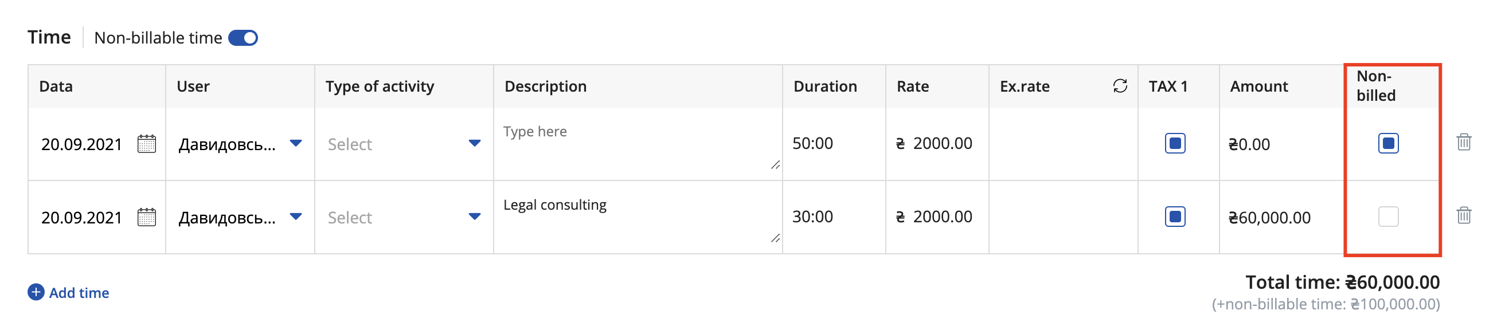Uncheck Non-billed in the first row
This screenshot has width=1501, height=330.
click(1388, 143)
